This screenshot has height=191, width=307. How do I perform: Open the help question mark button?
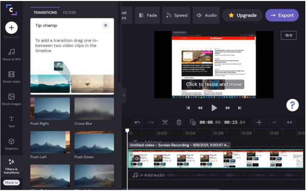click(x=292, y=105)
